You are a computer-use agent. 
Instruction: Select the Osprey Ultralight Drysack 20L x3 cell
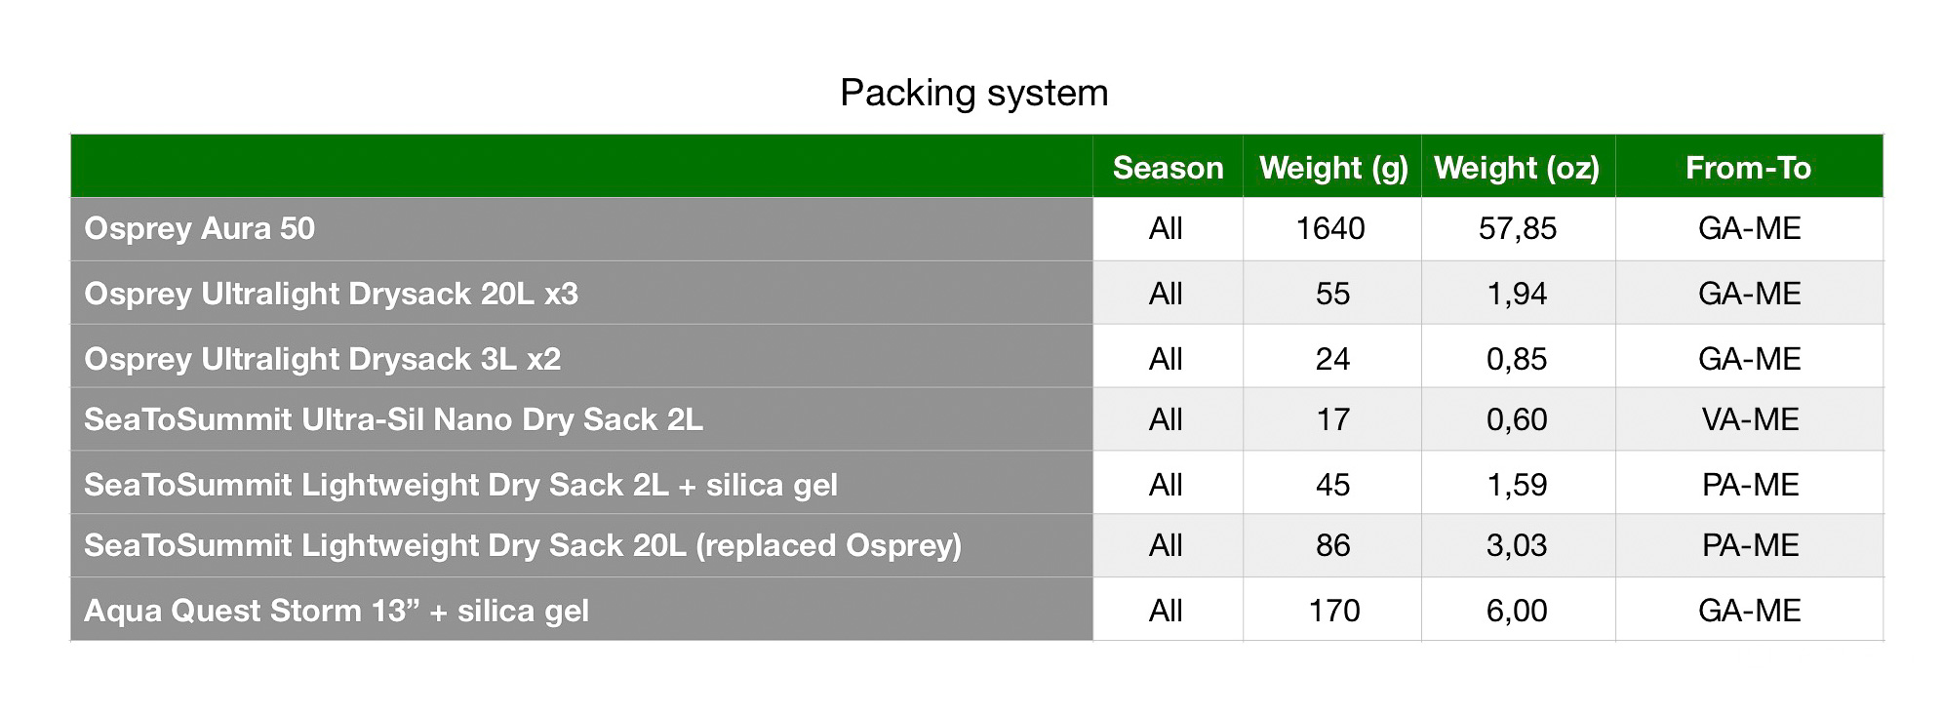pyautogui.click(x=581, y=293)
